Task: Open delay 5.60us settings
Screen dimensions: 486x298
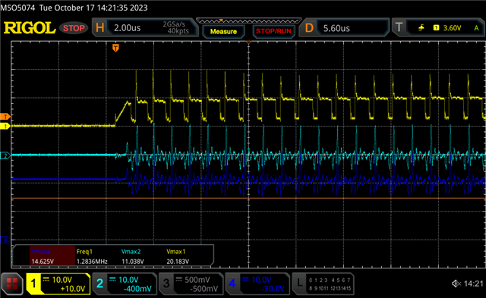Action: (352, 28)
